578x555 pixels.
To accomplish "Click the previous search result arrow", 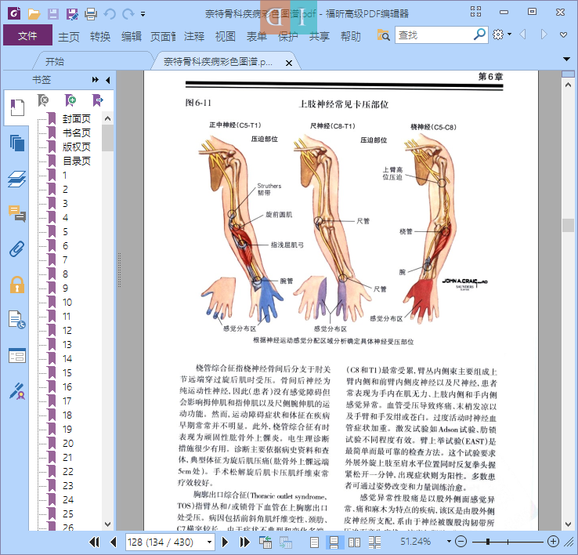I will (522, 34).
